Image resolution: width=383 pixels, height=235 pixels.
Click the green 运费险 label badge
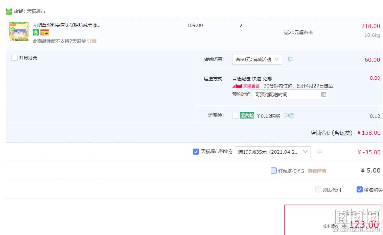tap(247, 115)
